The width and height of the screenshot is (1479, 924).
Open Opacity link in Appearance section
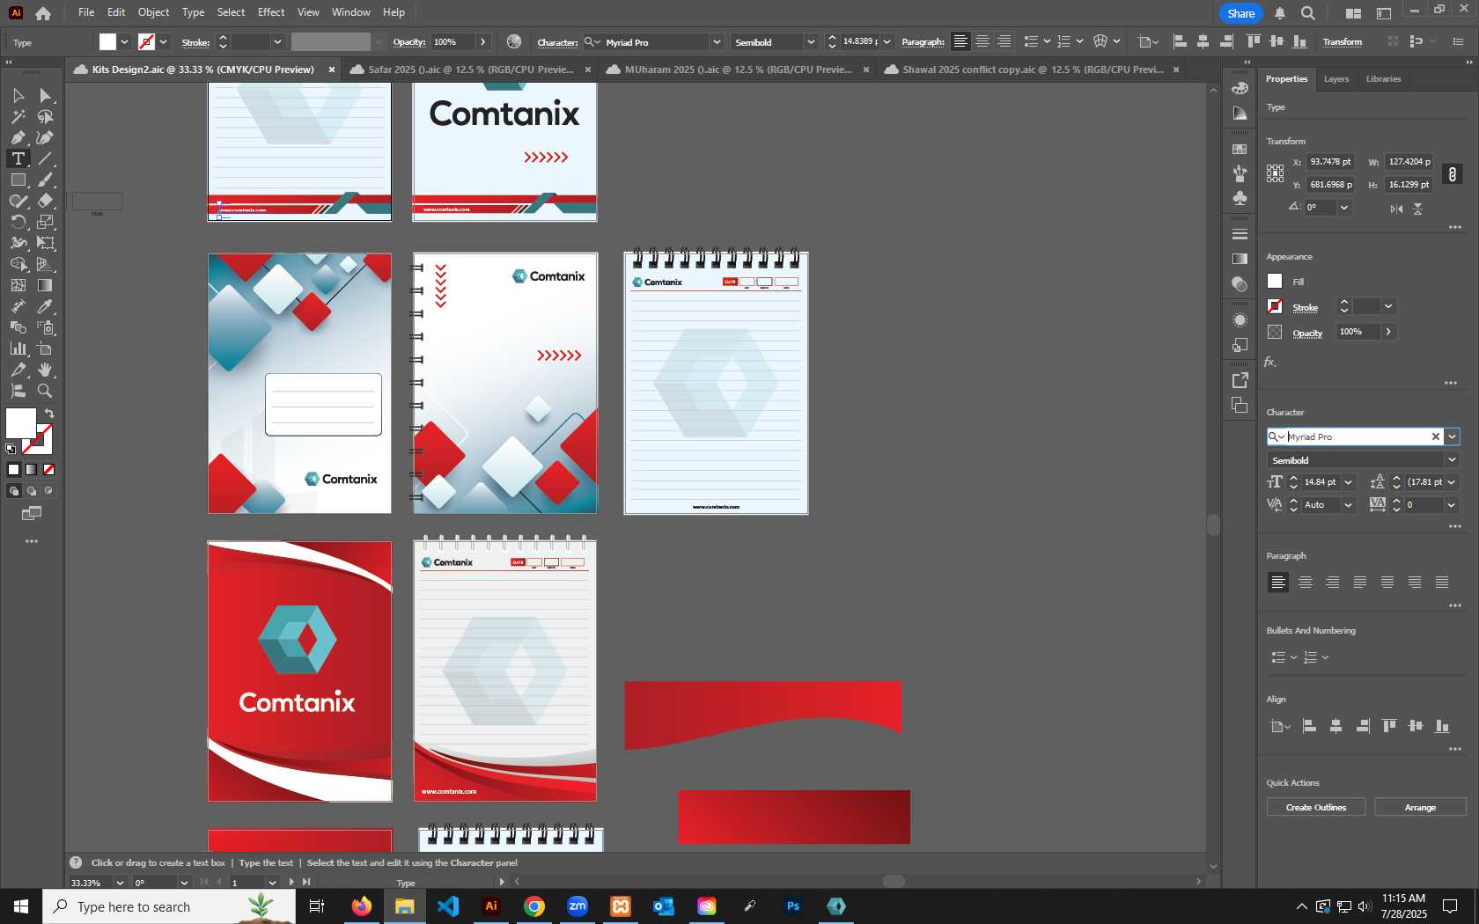(x=1307, y=334)
